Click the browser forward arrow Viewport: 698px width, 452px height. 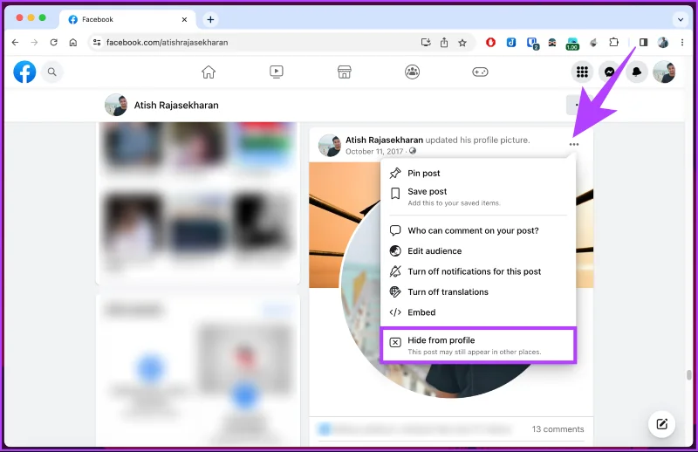pyautogui.click(x=34, y=42)
